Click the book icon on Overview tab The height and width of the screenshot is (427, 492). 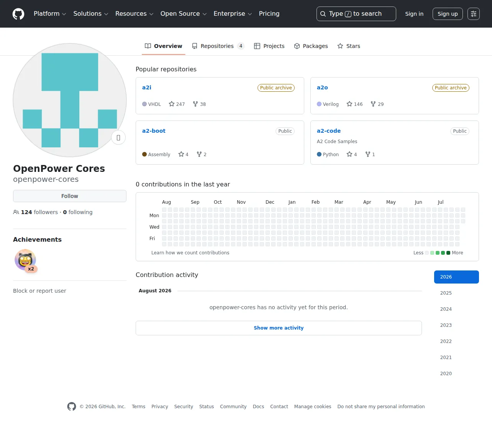148,46
